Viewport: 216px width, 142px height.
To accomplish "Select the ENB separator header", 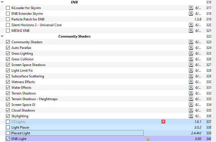I will coord(74,2).
